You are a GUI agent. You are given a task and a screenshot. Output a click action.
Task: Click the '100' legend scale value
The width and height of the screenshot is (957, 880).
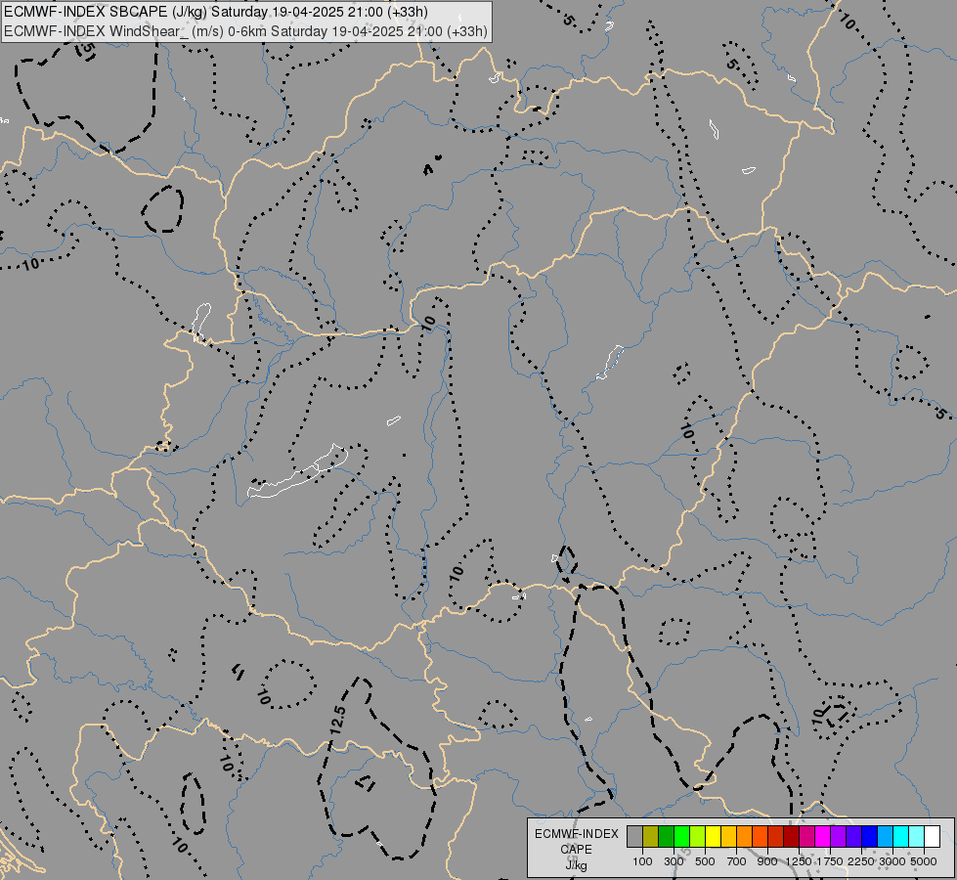point(642,861)
